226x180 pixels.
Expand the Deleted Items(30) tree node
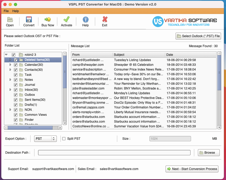point(10,60)
